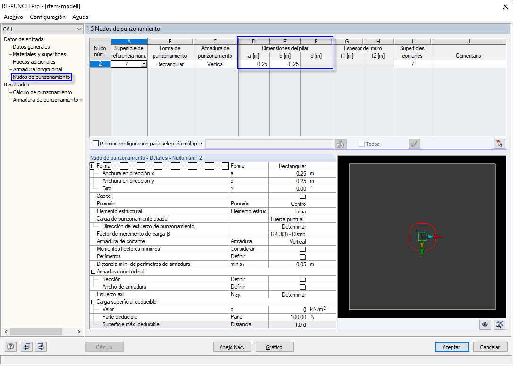Go to next input table icon

[x=41, y=346]
